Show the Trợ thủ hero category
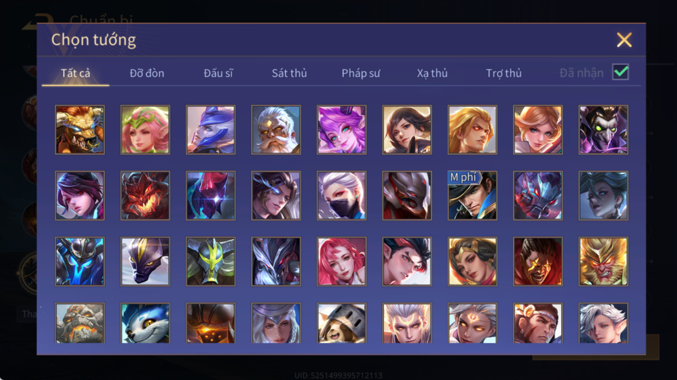Screen dimensions: 677x380 click(x=504, y=73)
